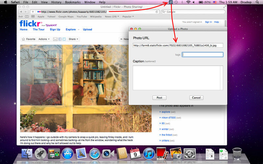Open the Window menu
Screen dimensions: 263x164
pos(90,2)
